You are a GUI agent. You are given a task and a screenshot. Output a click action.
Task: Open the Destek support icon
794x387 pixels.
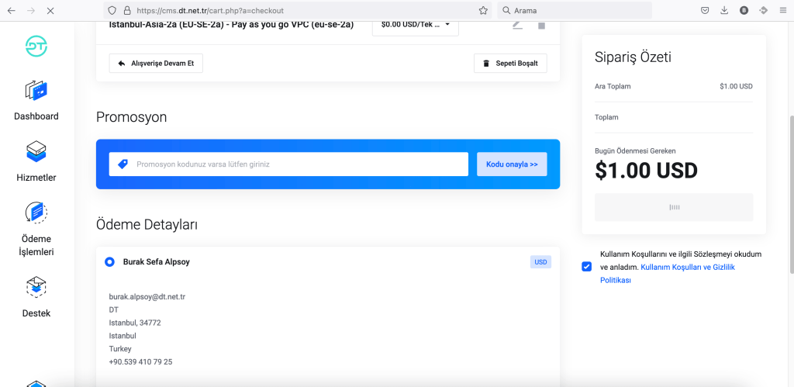(x=36, y=288)
